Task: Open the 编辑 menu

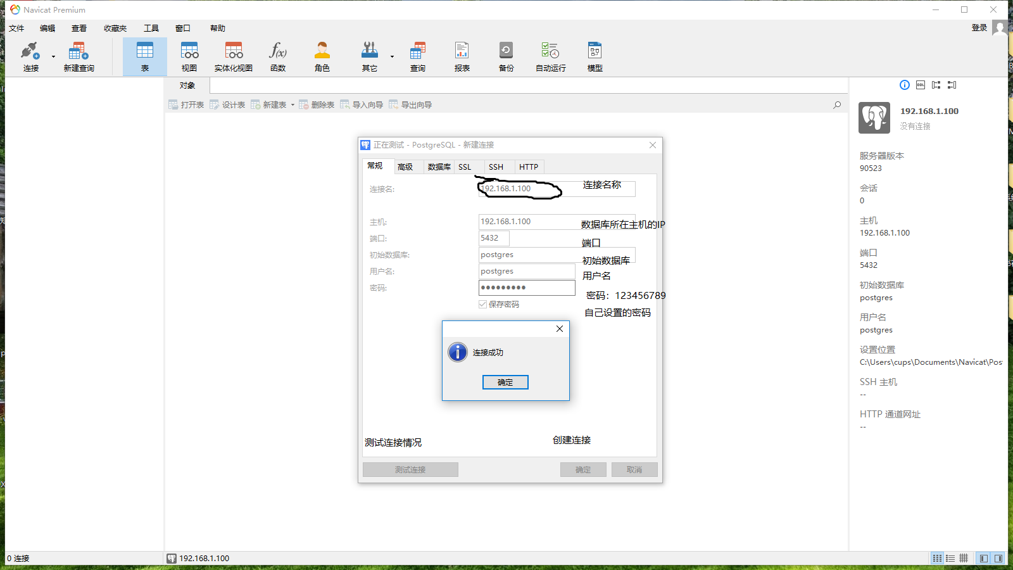Action: 47,28
